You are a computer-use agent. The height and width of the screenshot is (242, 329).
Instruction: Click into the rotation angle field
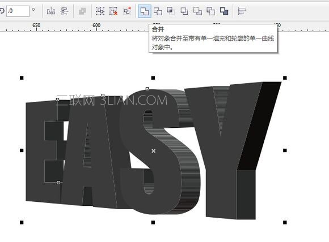18,11
